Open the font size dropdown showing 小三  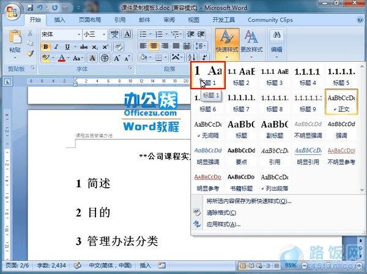[x=104, y=35]
